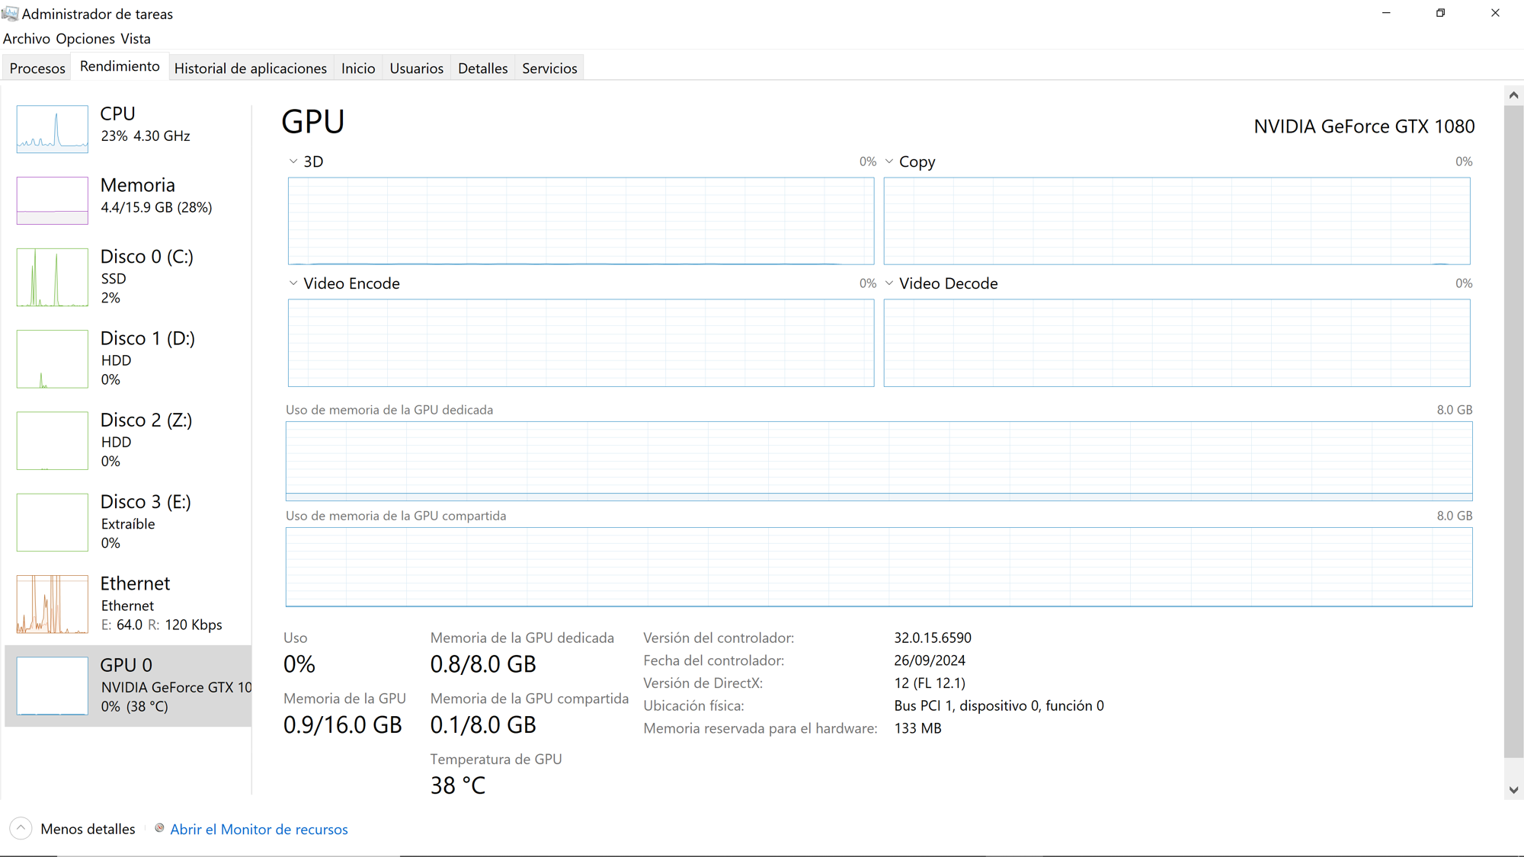Open the Video Decode engine dropdown
Screen dimensions: 1524x857
[x=889, y=283]
